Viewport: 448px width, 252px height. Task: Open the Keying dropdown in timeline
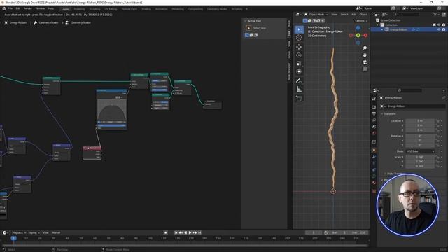pos(34,232)
